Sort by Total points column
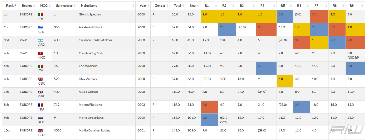 coord(178,6)
